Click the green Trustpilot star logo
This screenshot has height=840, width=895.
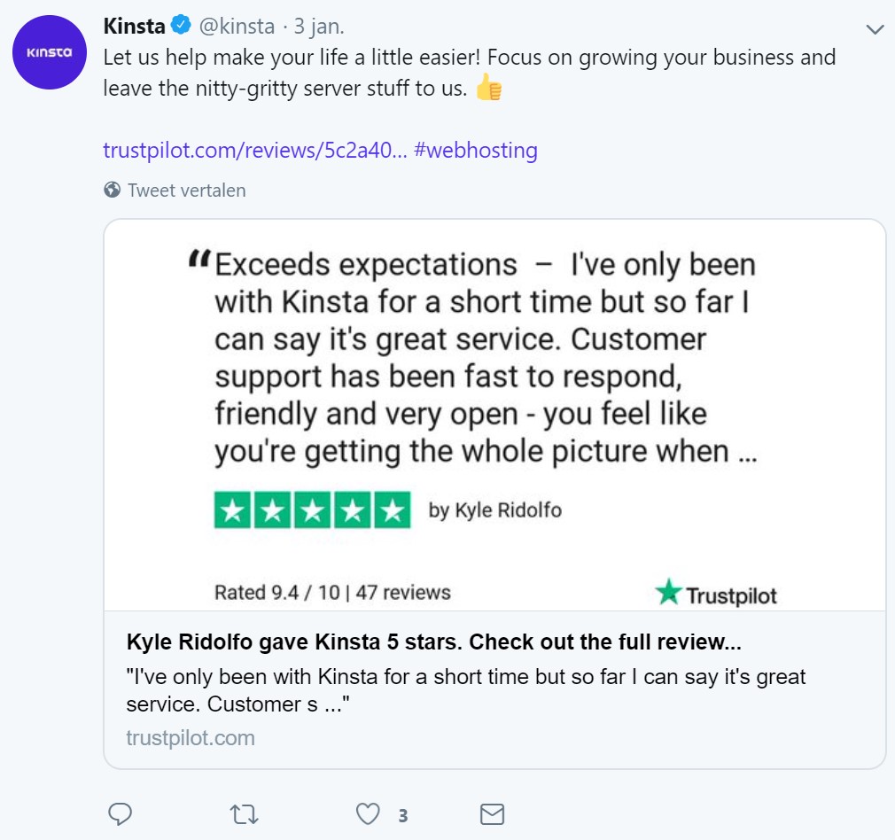coord(668,591)
